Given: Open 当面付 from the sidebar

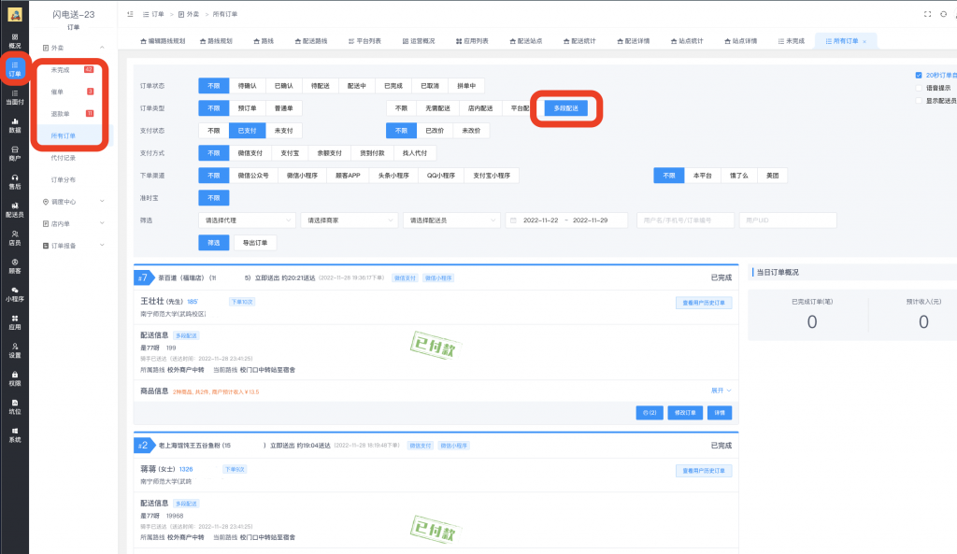Looking at the screenshot, I should (x=13, y=94).
